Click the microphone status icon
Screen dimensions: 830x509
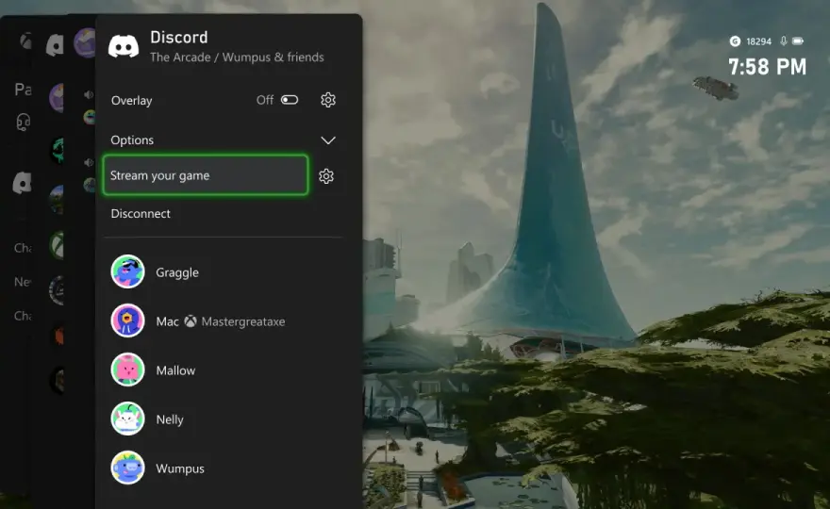pyautogui.click(x=784, y=41)
